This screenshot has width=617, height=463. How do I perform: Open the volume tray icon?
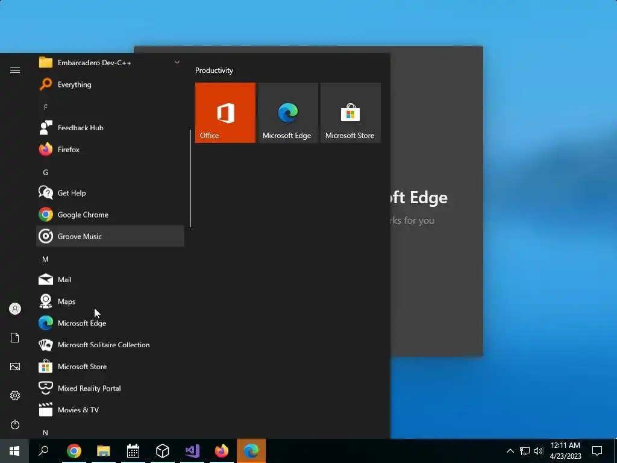coord(538,451)
